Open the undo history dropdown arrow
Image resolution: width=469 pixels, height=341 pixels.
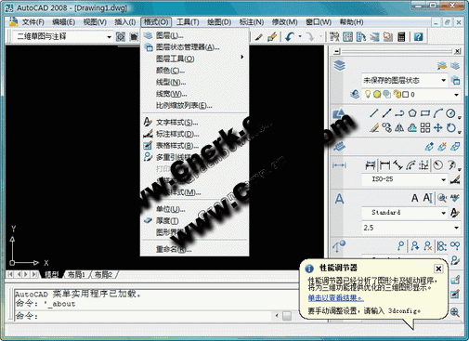coord(300,36)
